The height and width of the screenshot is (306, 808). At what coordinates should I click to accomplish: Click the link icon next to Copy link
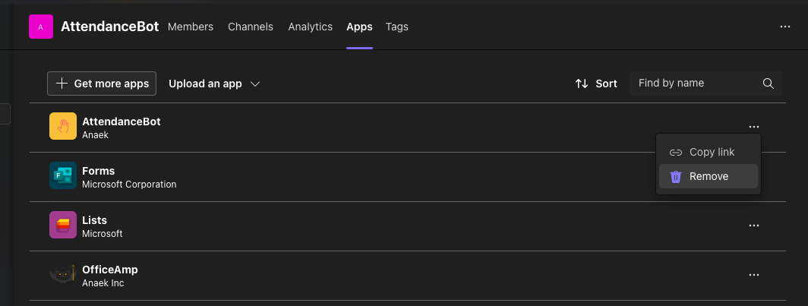[x=676, y=153]
